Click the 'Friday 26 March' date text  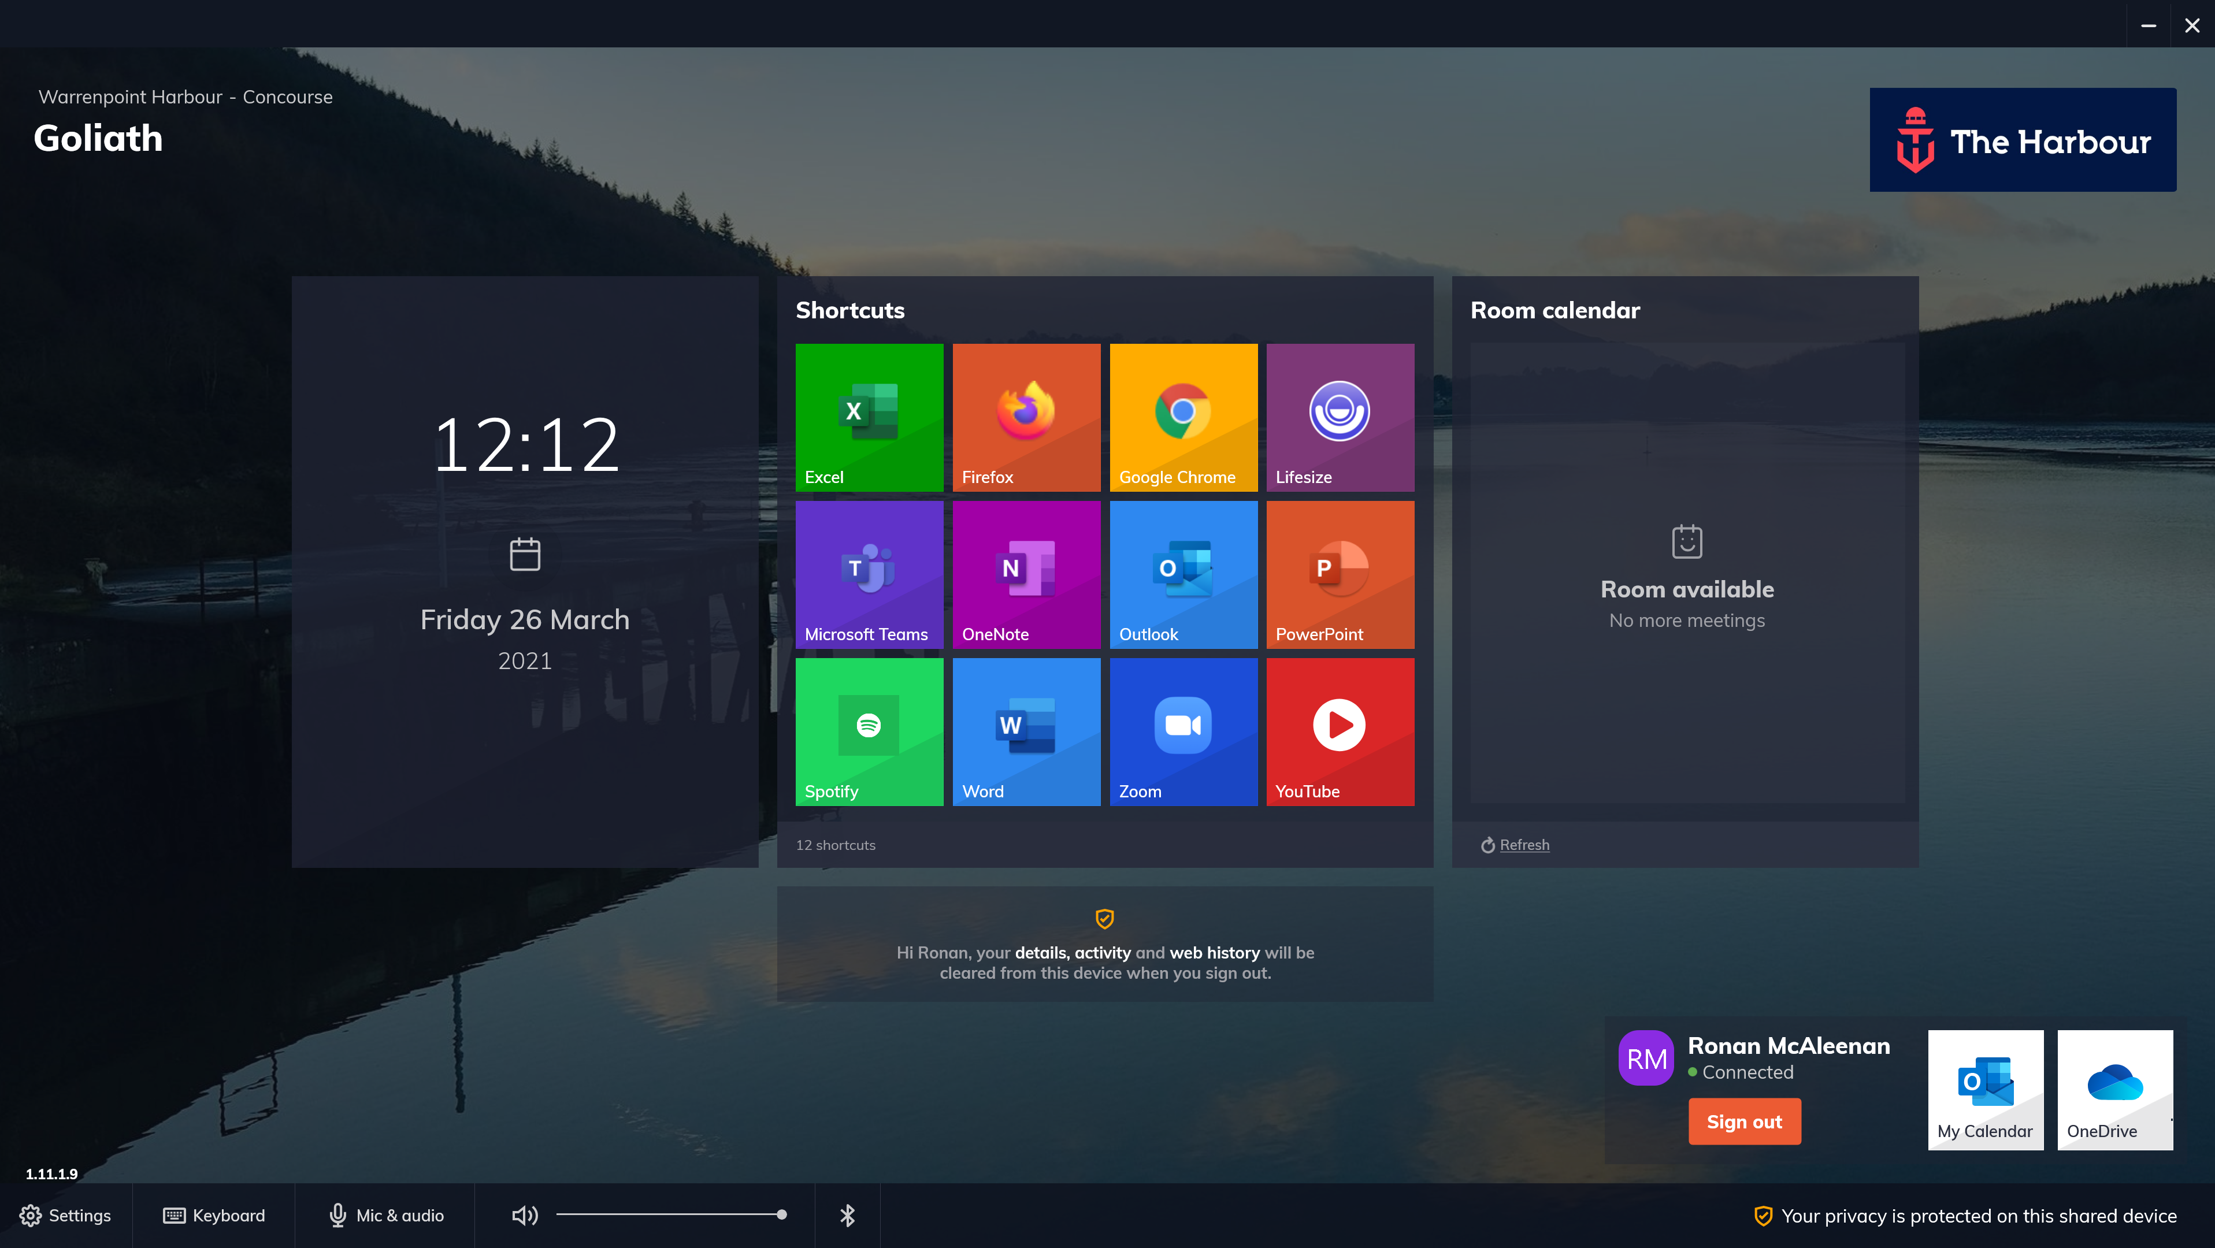click(x=525, y=620)
